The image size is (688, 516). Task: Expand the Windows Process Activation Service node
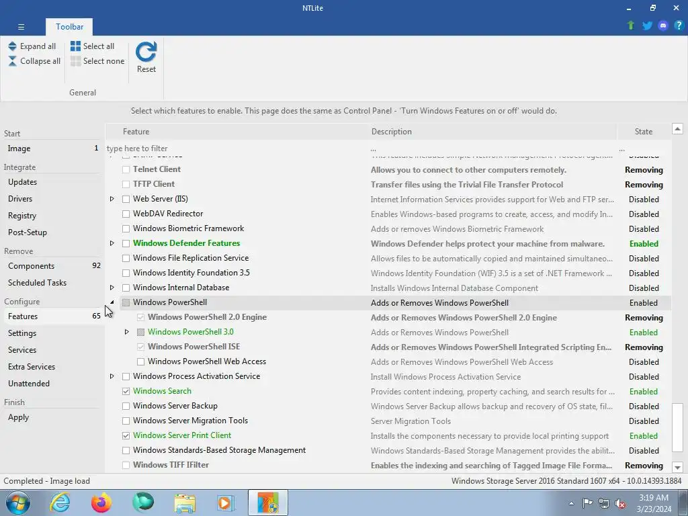112,376
